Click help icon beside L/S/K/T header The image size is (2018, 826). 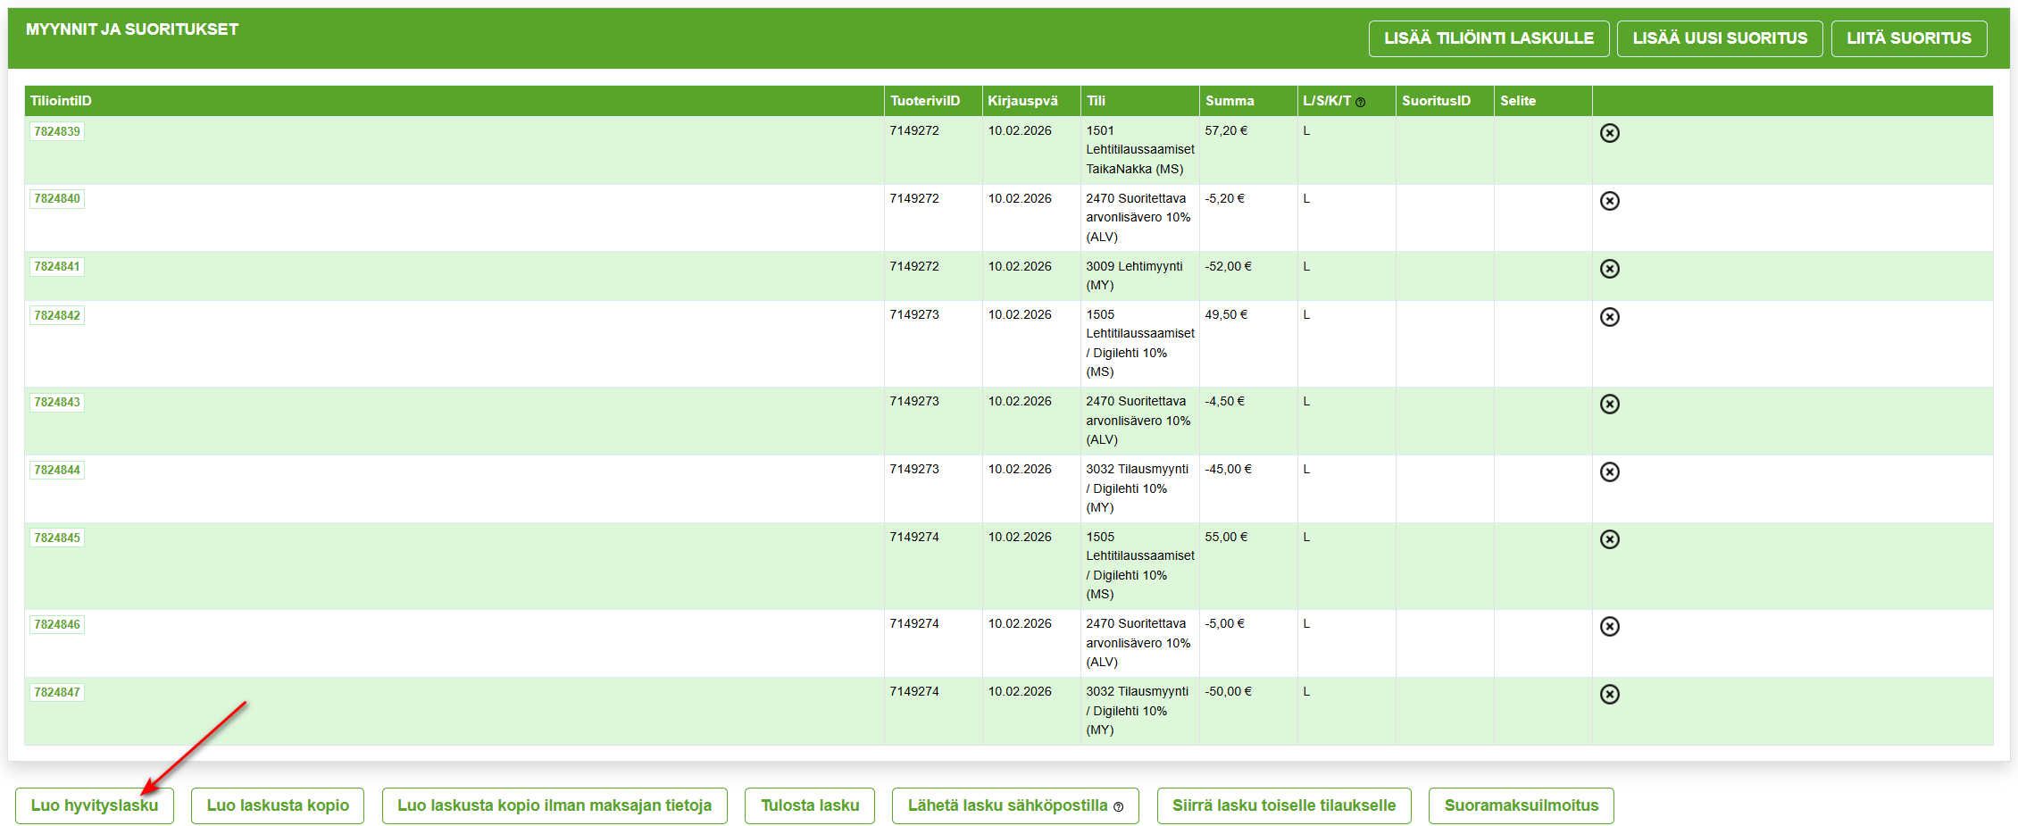tap(1360, 103)
